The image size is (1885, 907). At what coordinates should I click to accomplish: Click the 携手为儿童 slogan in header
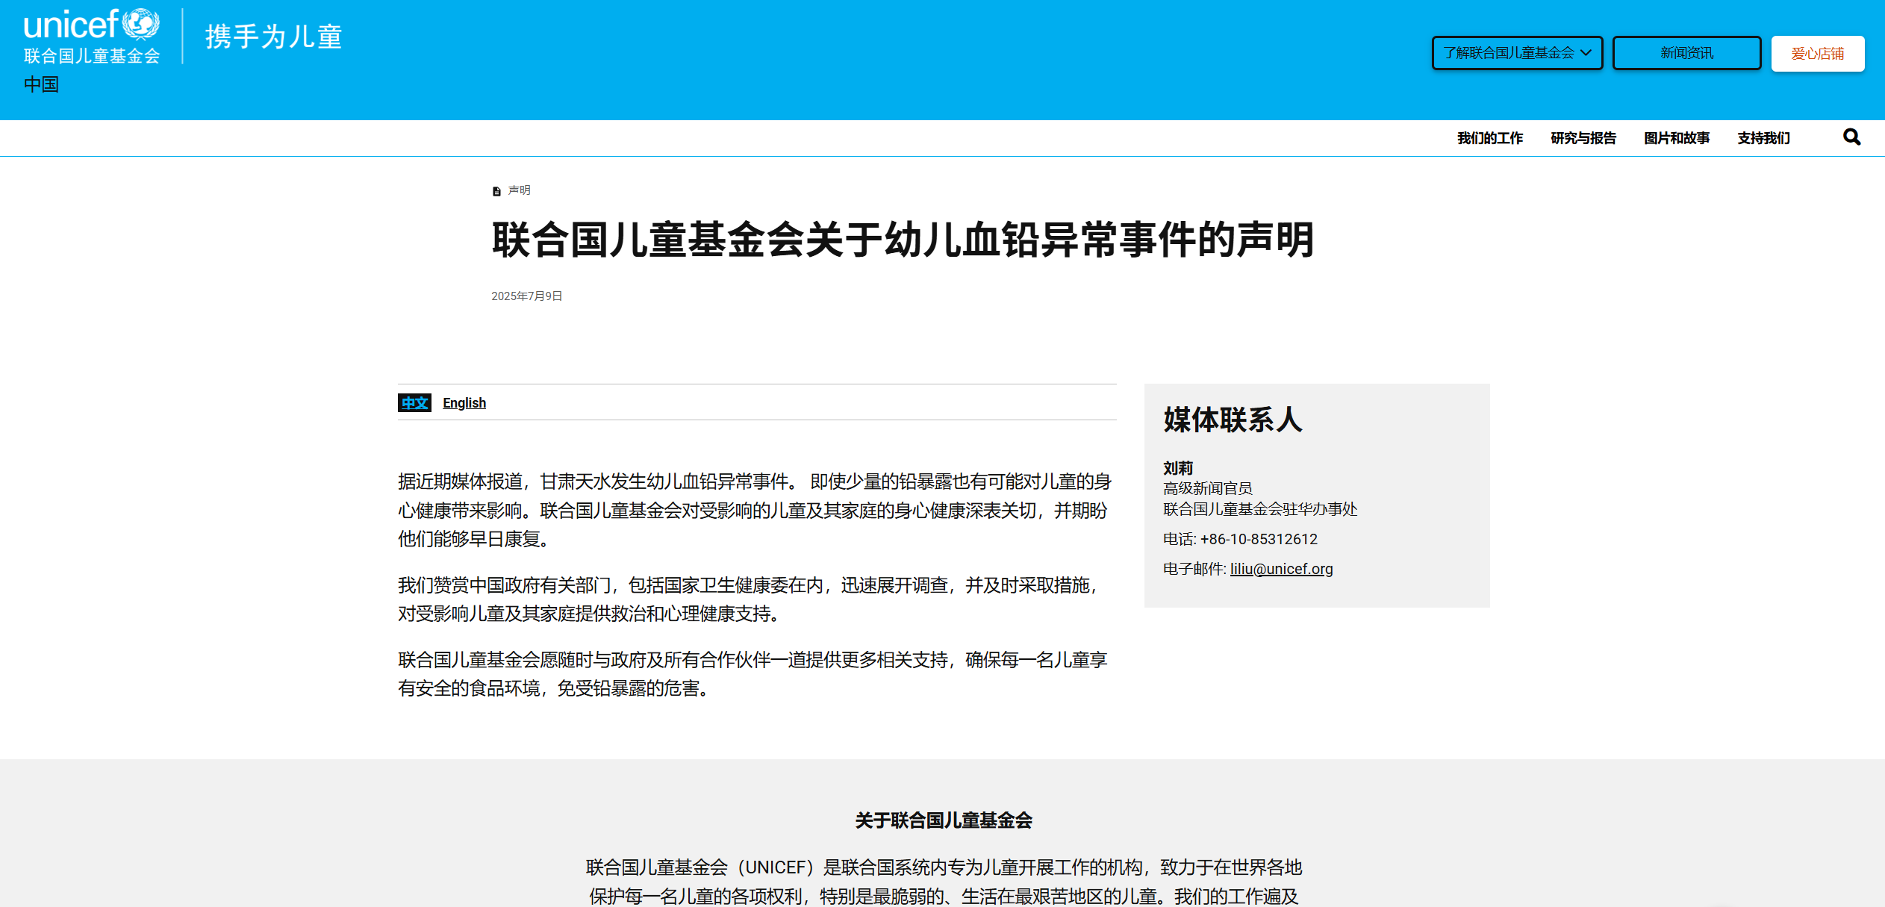tap(273, 37)
